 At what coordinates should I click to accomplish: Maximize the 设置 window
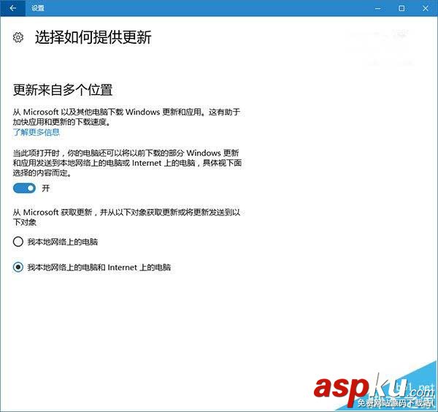tap(401, 8)
